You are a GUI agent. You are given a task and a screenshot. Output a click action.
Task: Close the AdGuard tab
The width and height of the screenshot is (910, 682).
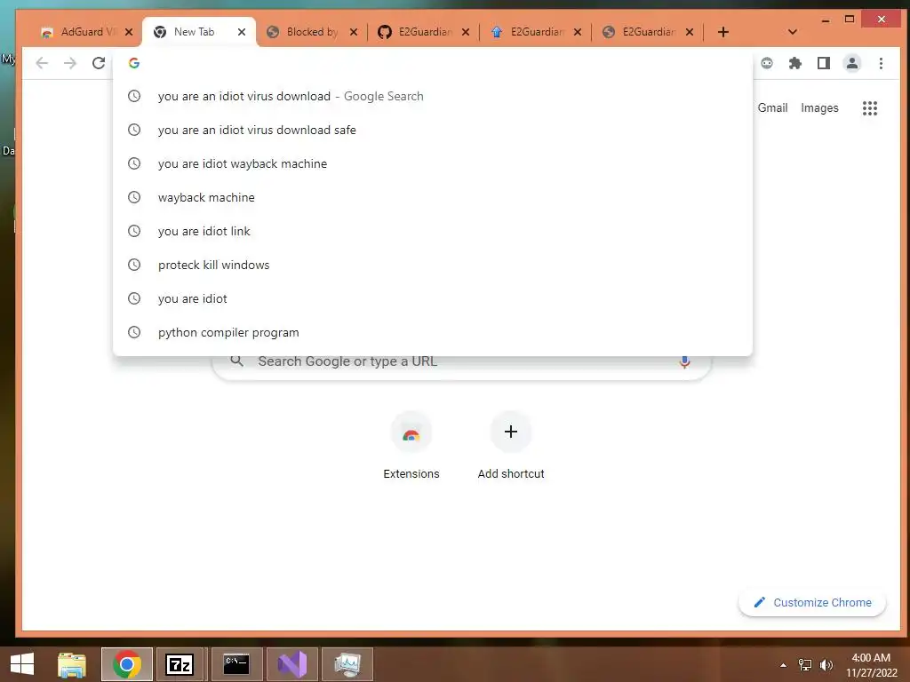point(129,32)
